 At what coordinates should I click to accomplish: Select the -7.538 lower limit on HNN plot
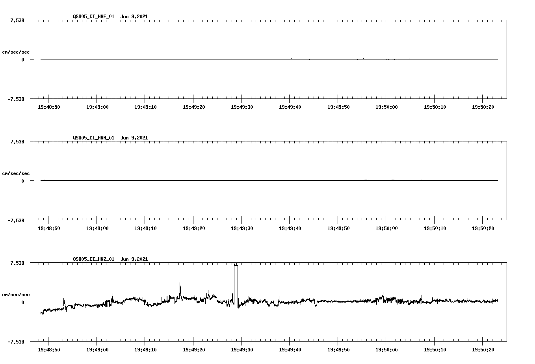click(x=15, y=221)
